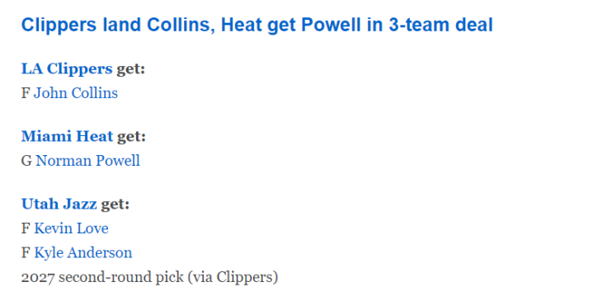The image size is (593, 301).
Task: Click 'Heat get Powell' in the headline
Action: pos(290,26)
